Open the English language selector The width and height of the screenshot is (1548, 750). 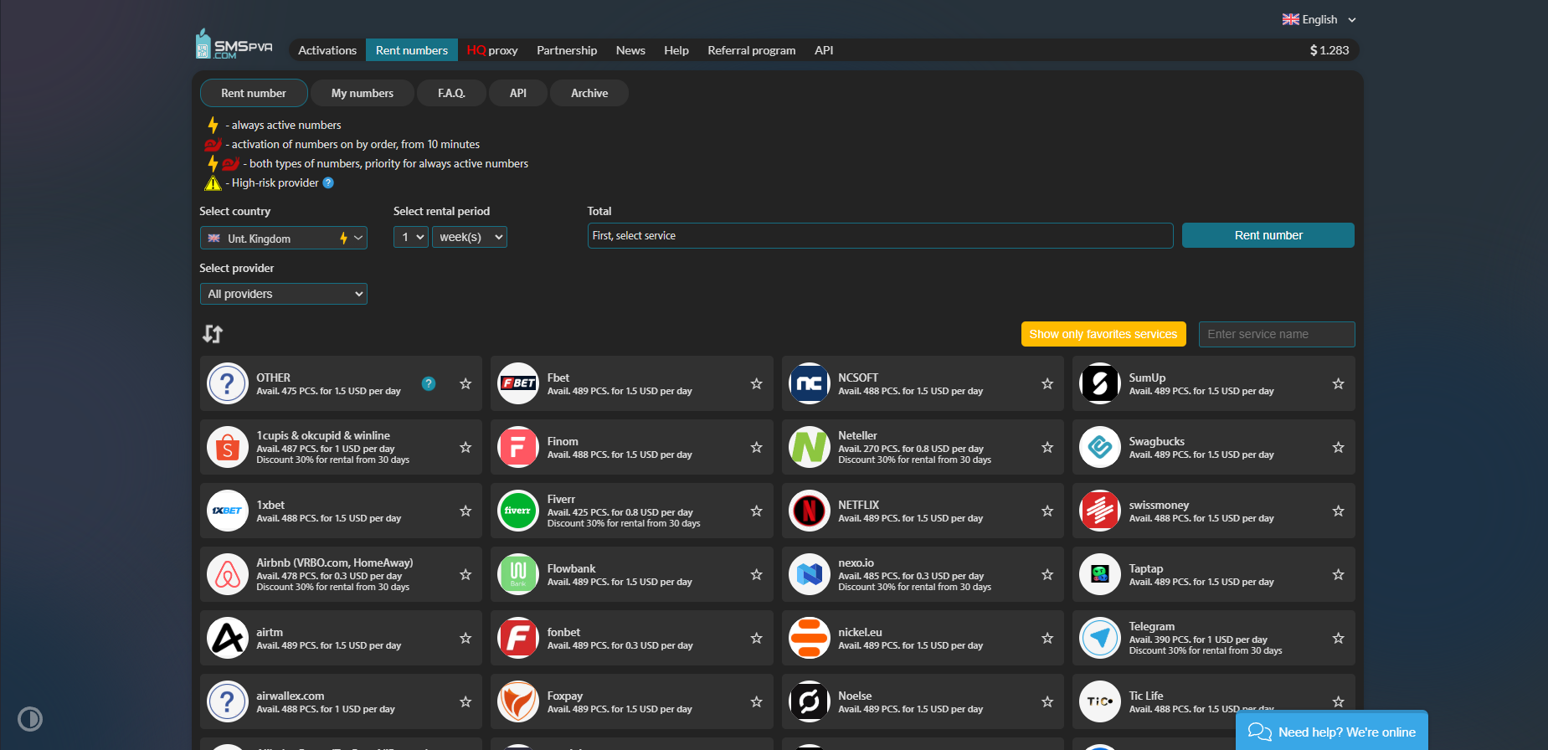click(1319, 19)
